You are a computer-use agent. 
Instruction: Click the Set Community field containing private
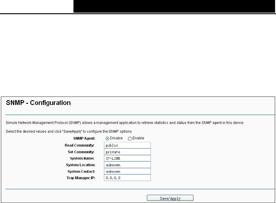(x=127, y=152)
